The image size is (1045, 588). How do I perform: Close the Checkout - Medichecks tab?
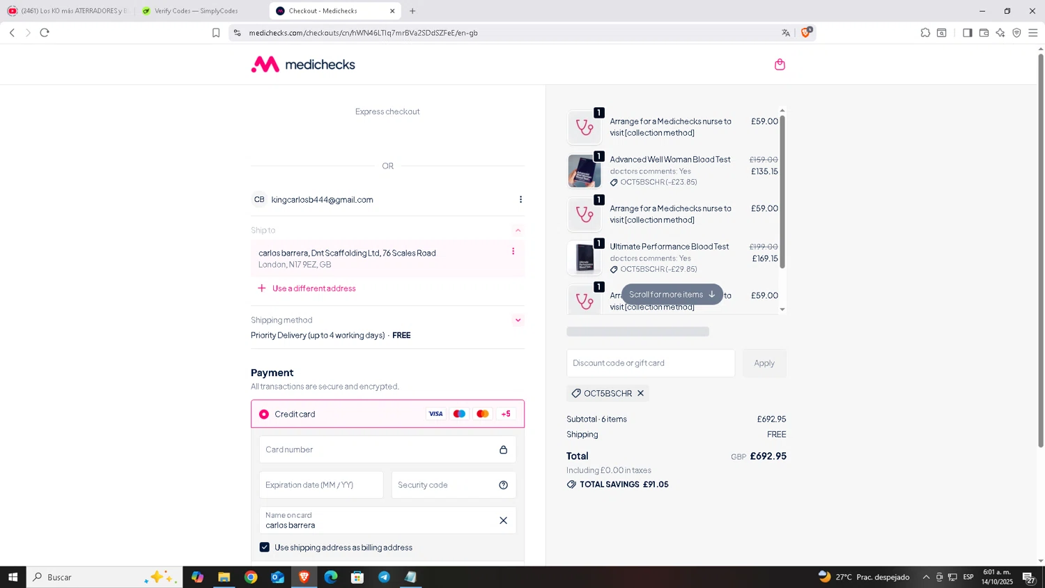click(x=392, y=11)
